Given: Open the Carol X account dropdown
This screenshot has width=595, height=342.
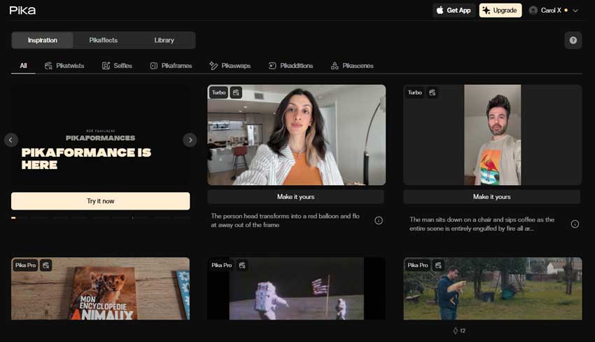Looking at the screenshot, I should point(554,11).
